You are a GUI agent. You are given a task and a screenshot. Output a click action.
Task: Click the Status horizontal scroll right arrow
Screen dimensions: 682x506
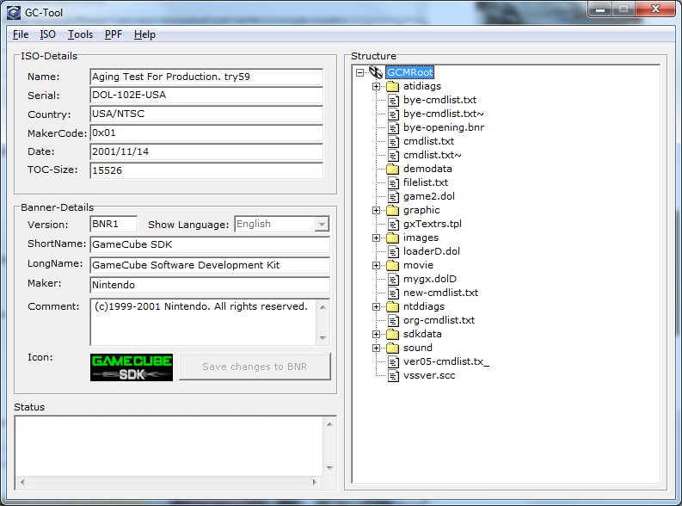click(315, 482)
